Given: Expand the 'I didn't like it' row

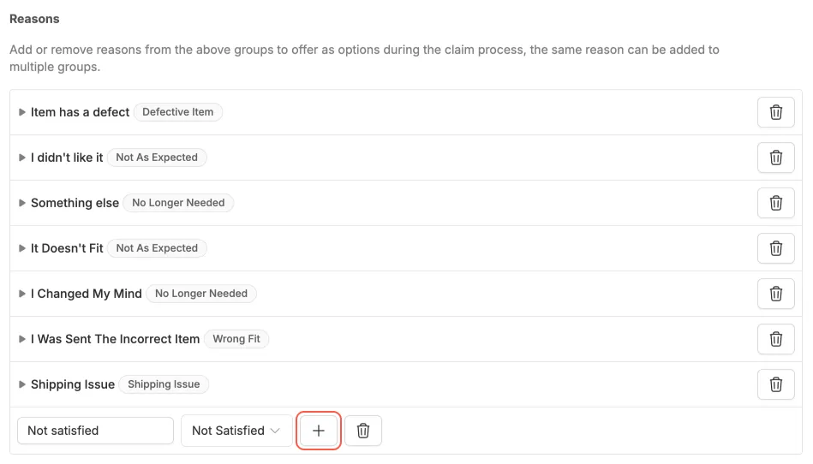Looking at the screenshot, I should (22, 158).
